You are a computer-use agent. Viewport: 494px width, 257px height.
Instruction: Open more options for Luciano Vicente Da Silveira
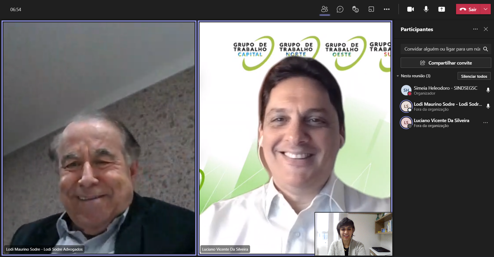(485, 122)
